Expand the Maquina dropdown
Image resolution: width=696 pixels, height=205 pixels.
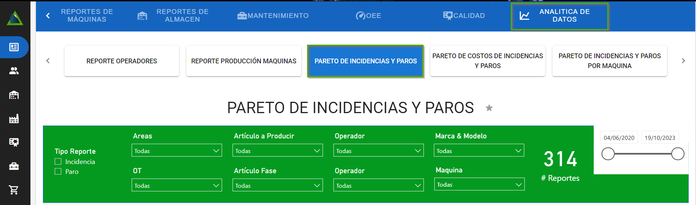(x=479, y=184)
